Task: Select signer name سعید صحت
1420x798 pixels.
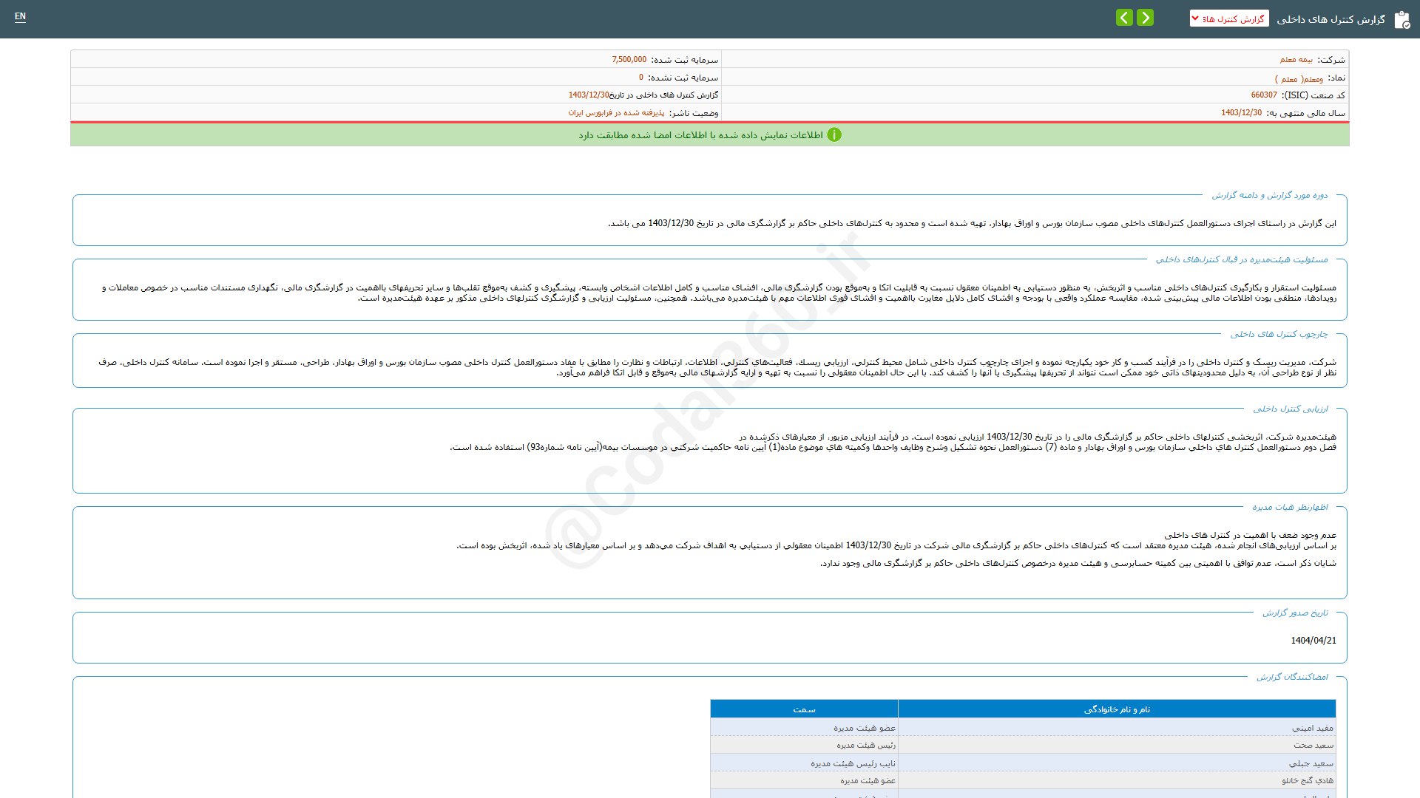Action: pos(1313,746)
